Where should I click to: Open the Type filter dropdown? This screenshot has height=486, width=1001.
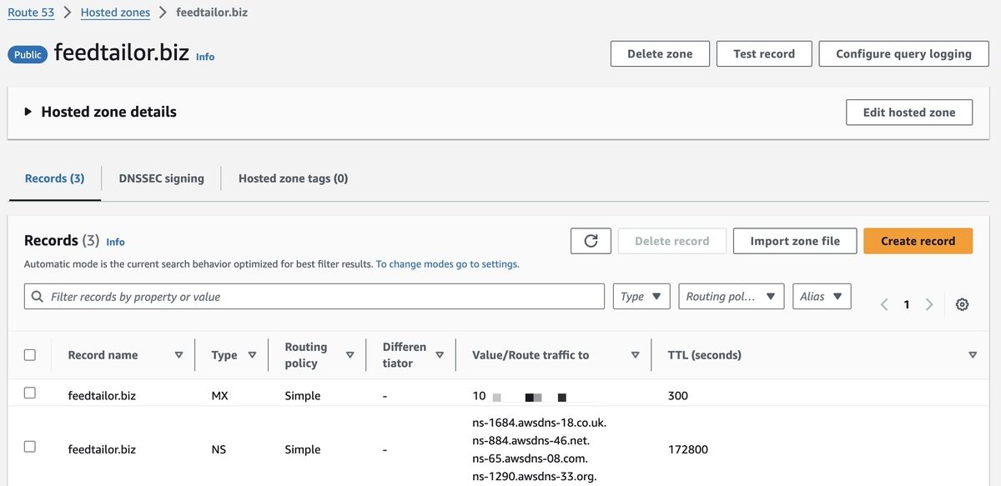coord(641,297)
